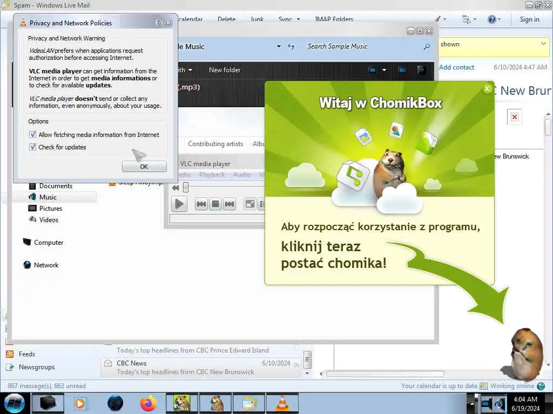
Task: Open the CBC News message dated 6/10/2024
Action: coord(200,367)
